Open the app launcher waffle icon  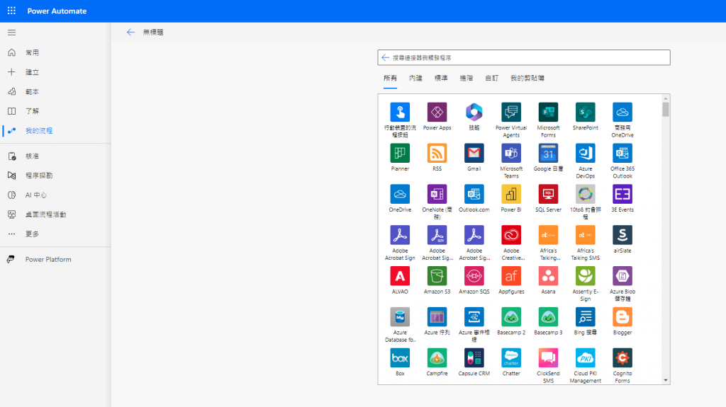[11, 11]
